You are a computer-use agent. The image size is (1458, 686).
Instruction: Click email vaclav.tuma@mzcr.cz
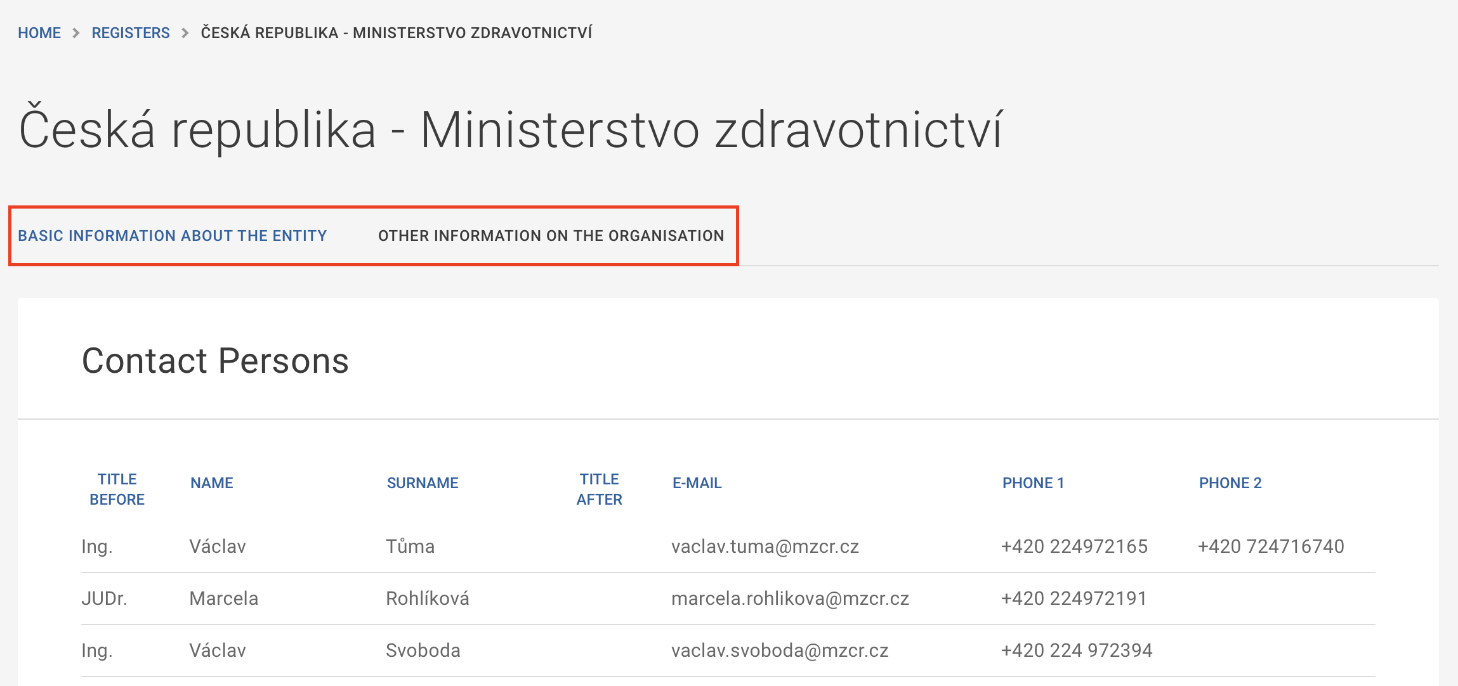[x=765, y=547]
